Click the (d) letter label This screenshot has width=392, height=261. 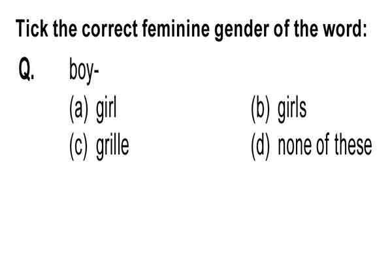pos(261,147)
